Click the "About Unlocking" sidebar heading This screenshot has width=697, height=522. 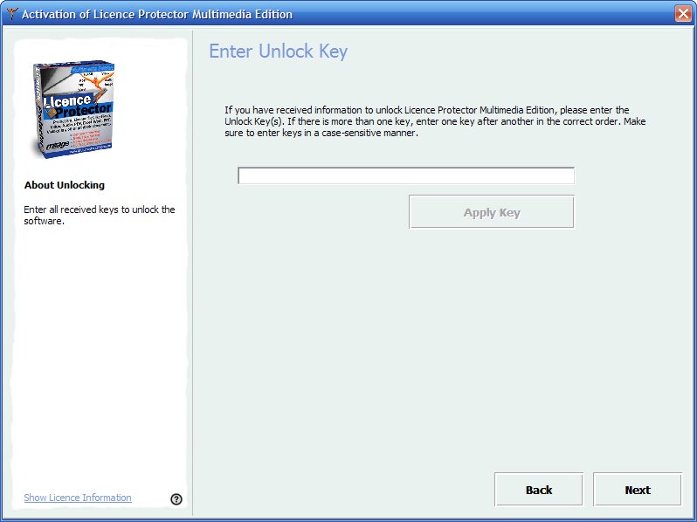pyautogui.click(x=64, y=185)
